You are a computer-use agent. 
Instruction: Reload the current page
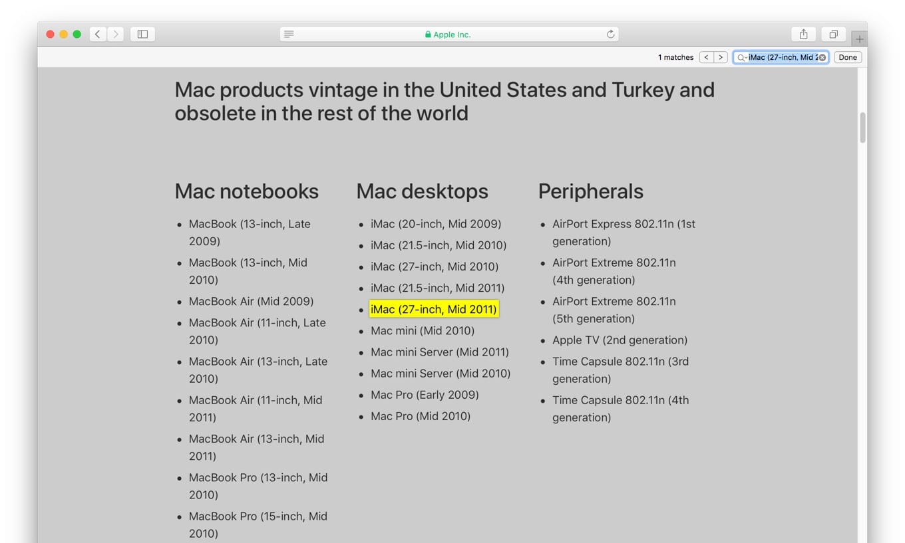tap(610, 34)
